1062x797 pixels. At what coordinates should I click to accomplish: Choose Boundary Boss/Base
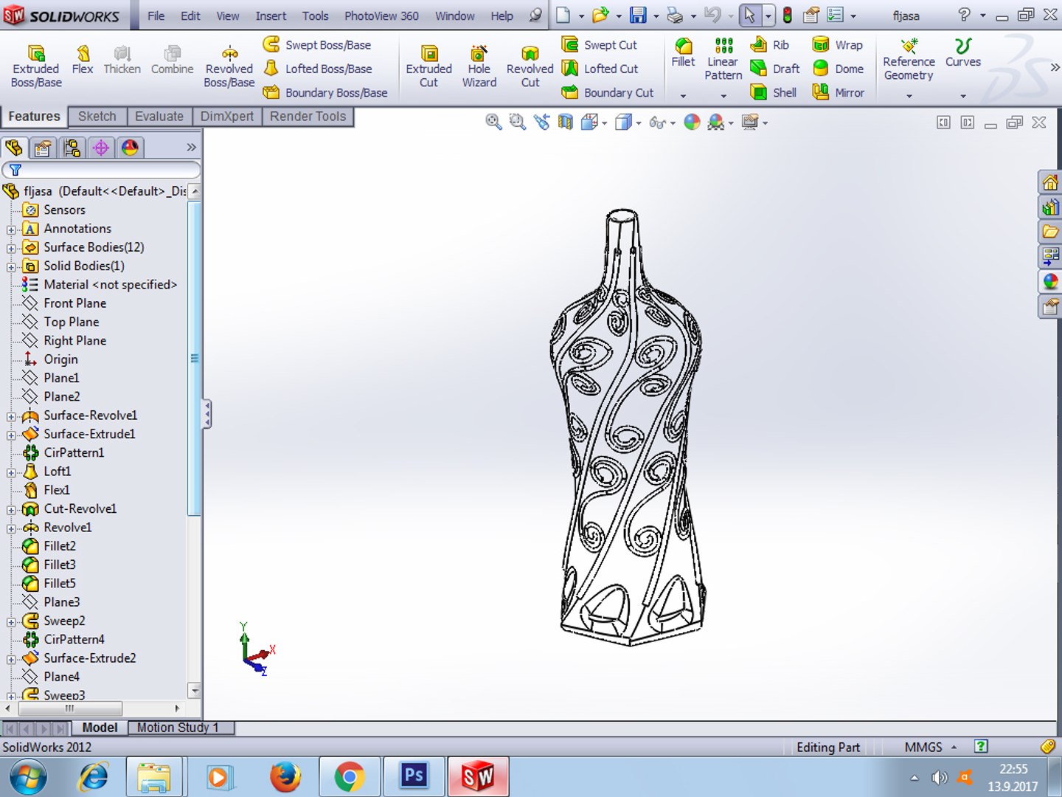[325, 92]
